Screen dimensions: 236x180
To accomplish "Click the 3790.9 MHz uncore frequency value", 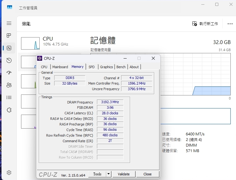I will tap(137, 89).
